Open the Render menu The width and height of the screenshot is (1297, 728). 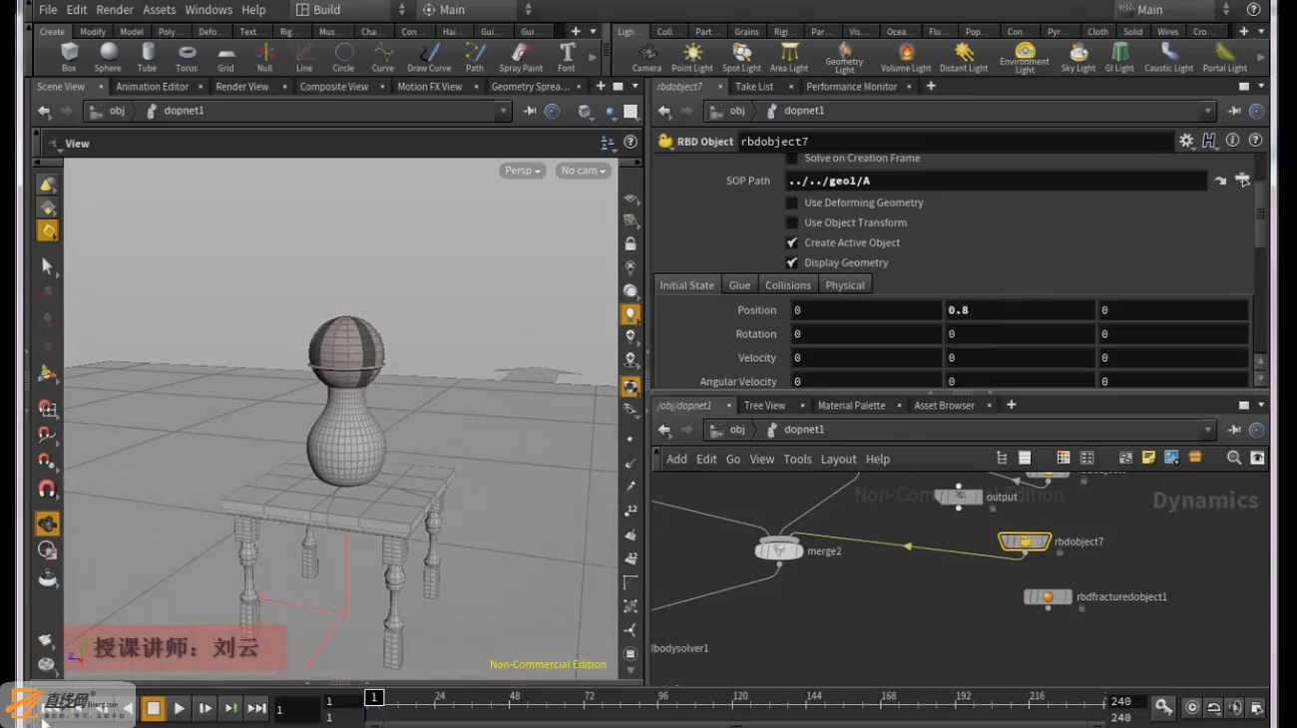pyautogui.click(x=115, y=10)
